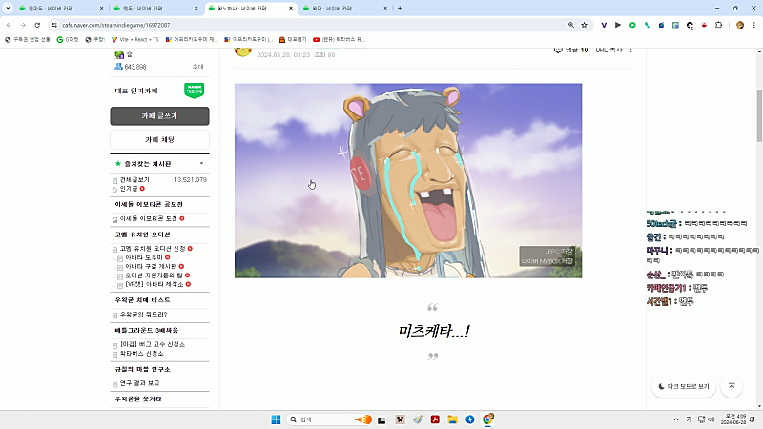Open the site information icon in address bar
The image size is (763, 429).
pyautogui.click(x=54, y=25)
